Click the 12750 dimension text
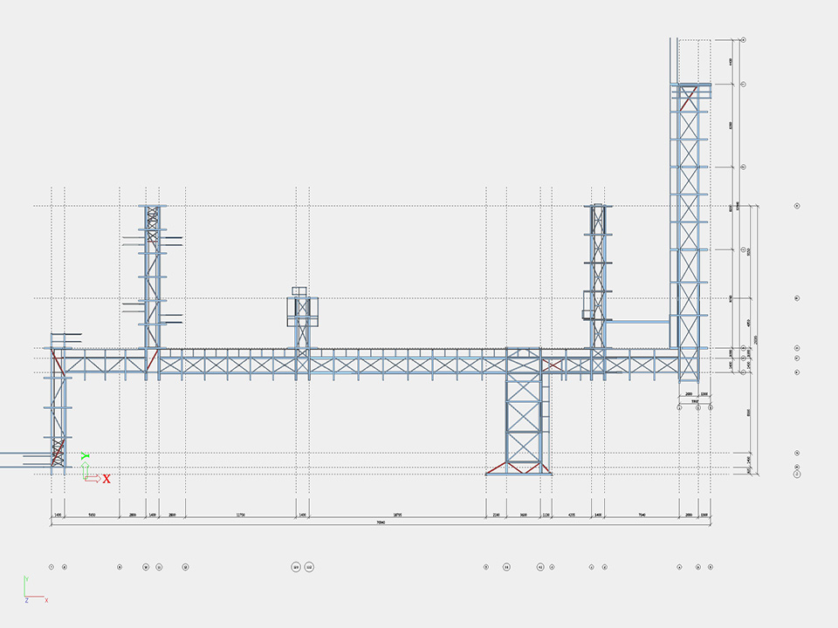 (x=240, y=515)
